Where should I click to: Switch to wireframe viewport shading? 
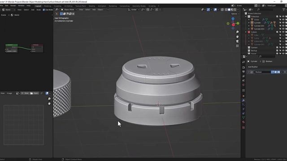point(226,10)
